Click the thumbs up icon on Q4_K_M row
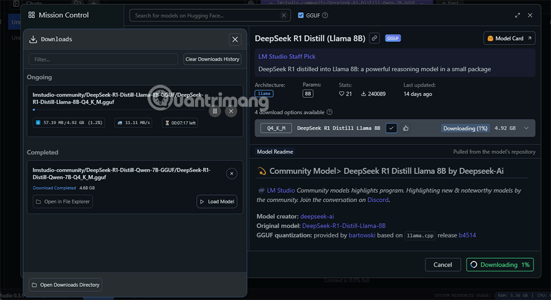Screen dimensions: 551x300 406,128
